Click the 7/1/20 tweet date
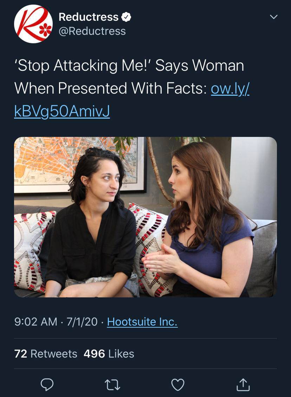This screenshot has height=397, width=291. [82, 322]
